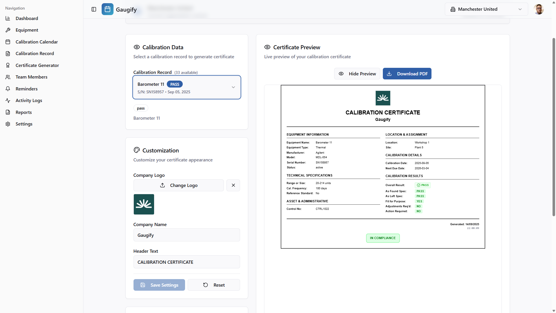Click the save disk icon
556x313 pixels.
(x=143, y=285)
